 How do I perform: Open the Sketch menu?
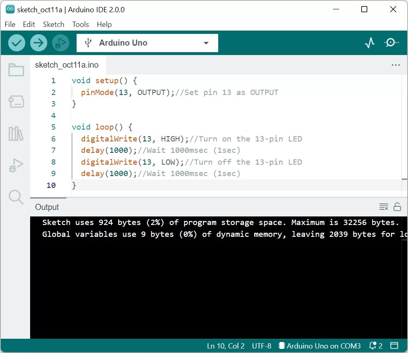tap(53, 24)
